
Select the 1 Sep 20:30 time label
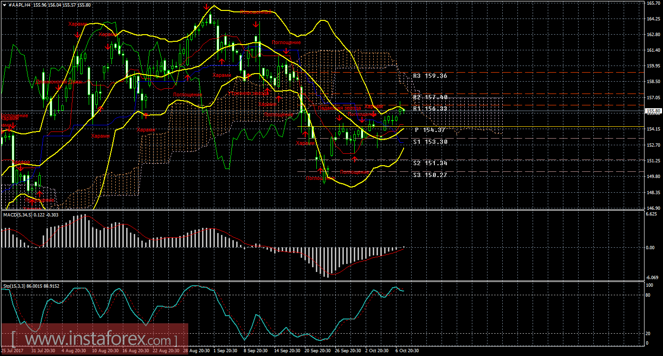tap(225, 351)
